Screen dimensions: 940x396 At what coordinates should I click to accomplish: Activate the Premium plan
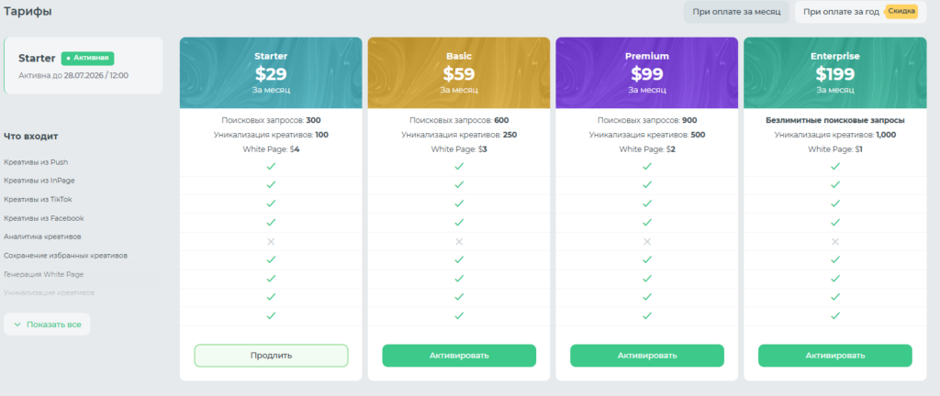647,356
